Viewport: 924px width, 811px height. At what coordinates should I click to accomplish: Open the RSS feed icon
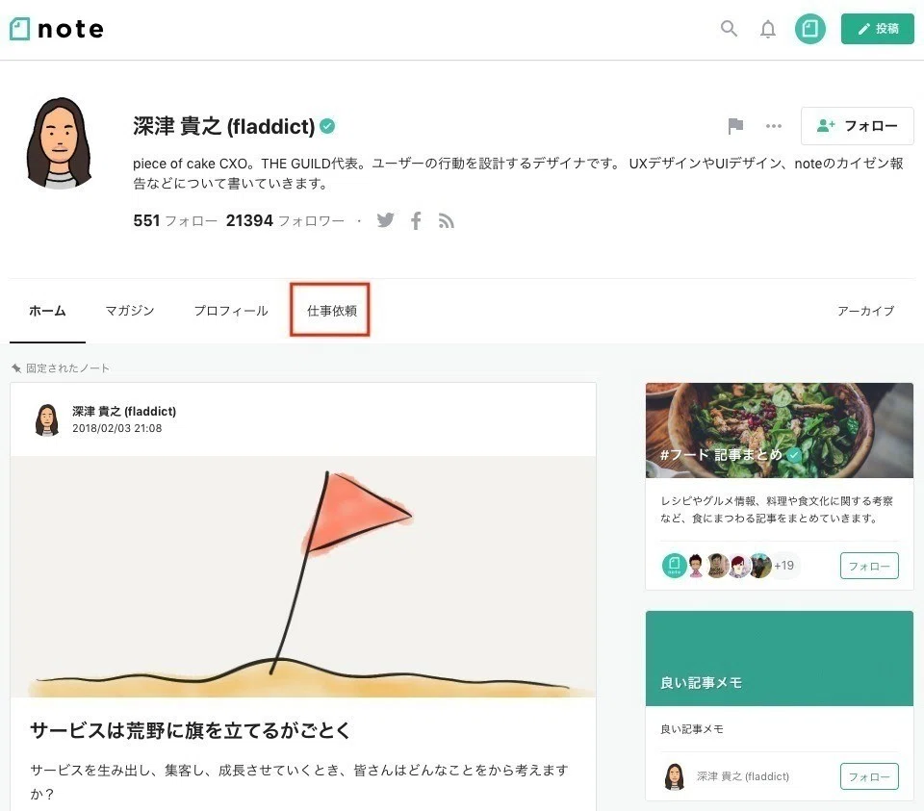[446, 221]
